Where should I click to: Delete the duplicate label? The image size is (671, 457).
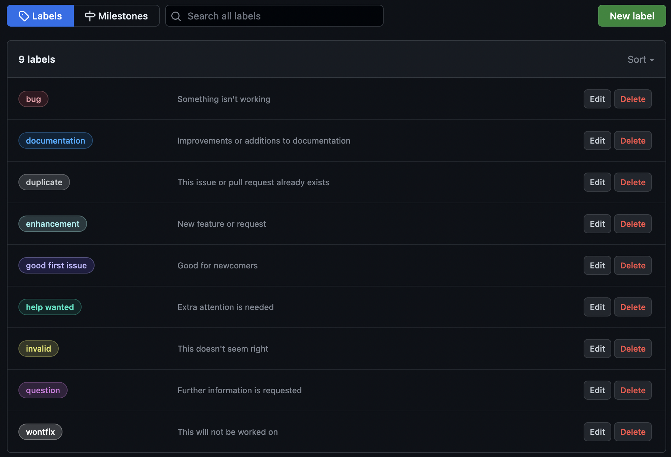tap(633, 181)
